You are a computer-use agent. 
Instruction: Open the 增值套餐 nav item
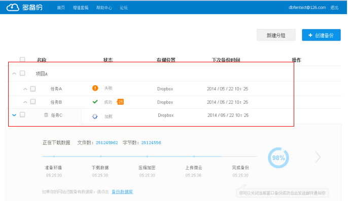pos(81,8)
